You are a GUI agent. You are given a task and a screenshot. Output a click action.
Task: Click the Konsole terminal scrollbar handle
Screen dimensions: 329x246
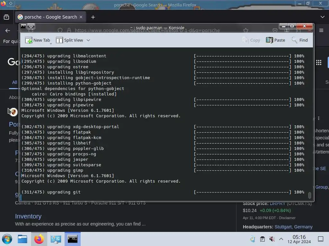pyautogui.click(x=309, y=195)
